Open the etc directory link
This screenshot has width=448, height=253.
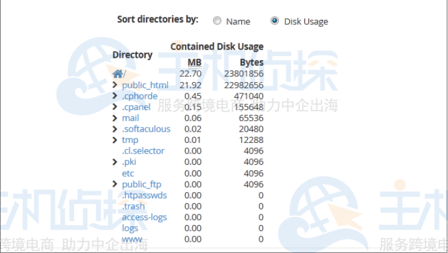coord(128,173)
